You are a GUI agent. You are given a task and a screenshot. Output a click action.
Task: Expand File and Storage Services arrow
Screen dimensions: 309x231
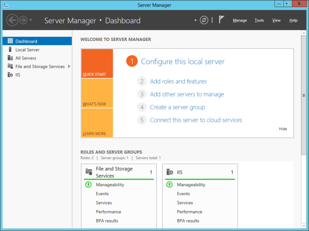tap(69, 66)
